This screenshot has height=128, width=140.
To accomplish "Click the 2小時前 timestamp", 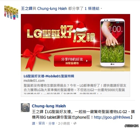I will (x=64, y=123).
